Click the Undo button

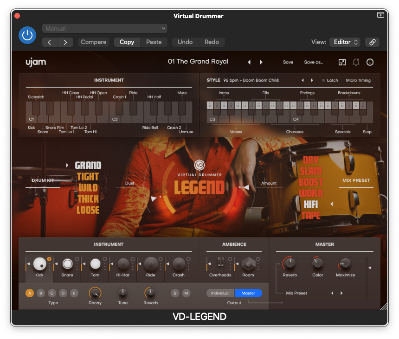(185, 42)
